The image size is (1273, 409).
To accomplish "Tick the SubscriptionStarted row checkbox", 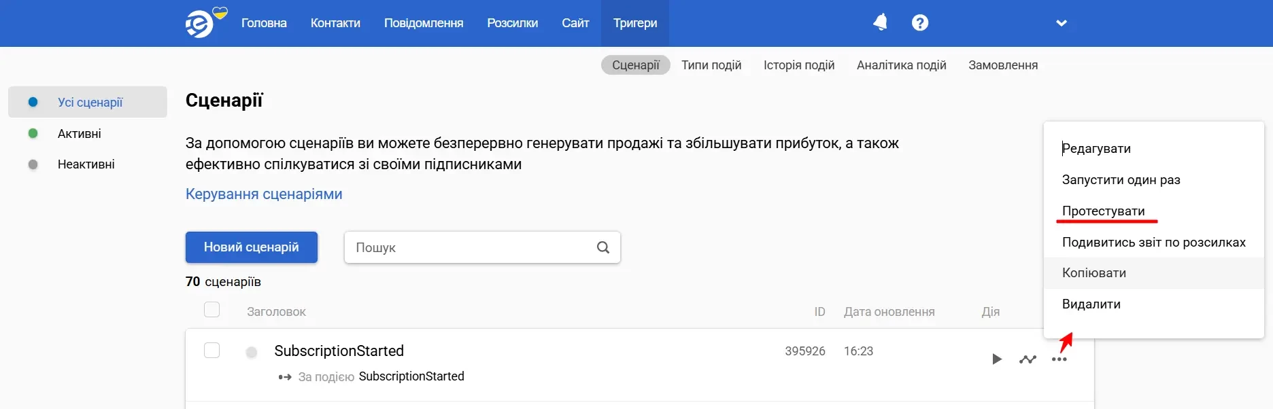I will pyautogui.click(x=212, y=350).
